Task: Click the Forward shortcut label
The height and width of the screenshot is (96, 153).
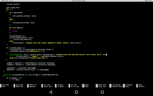Action: 142,87
